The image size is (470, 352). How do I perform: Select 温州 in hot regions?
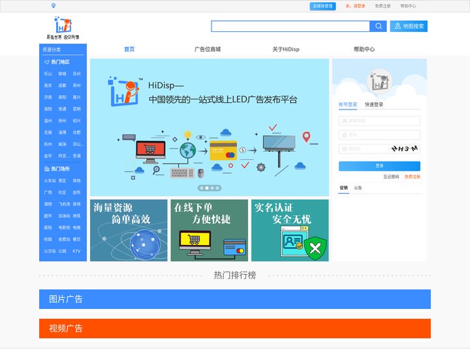[x=48, y=121]
